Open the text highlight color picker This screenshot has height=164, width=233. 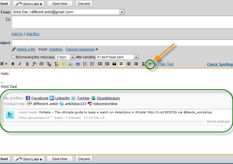[x=56, y=64]
